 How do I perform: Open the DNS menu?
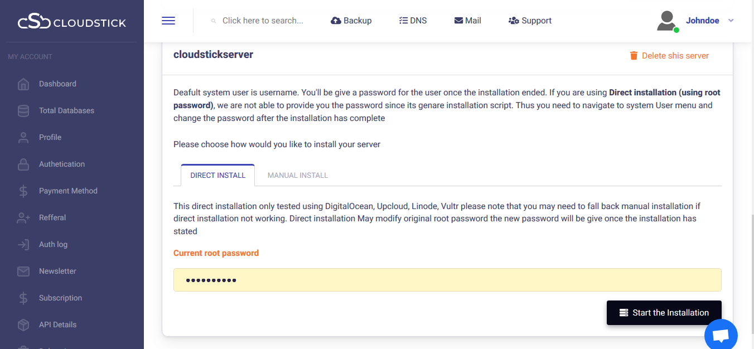click(413, 21)
